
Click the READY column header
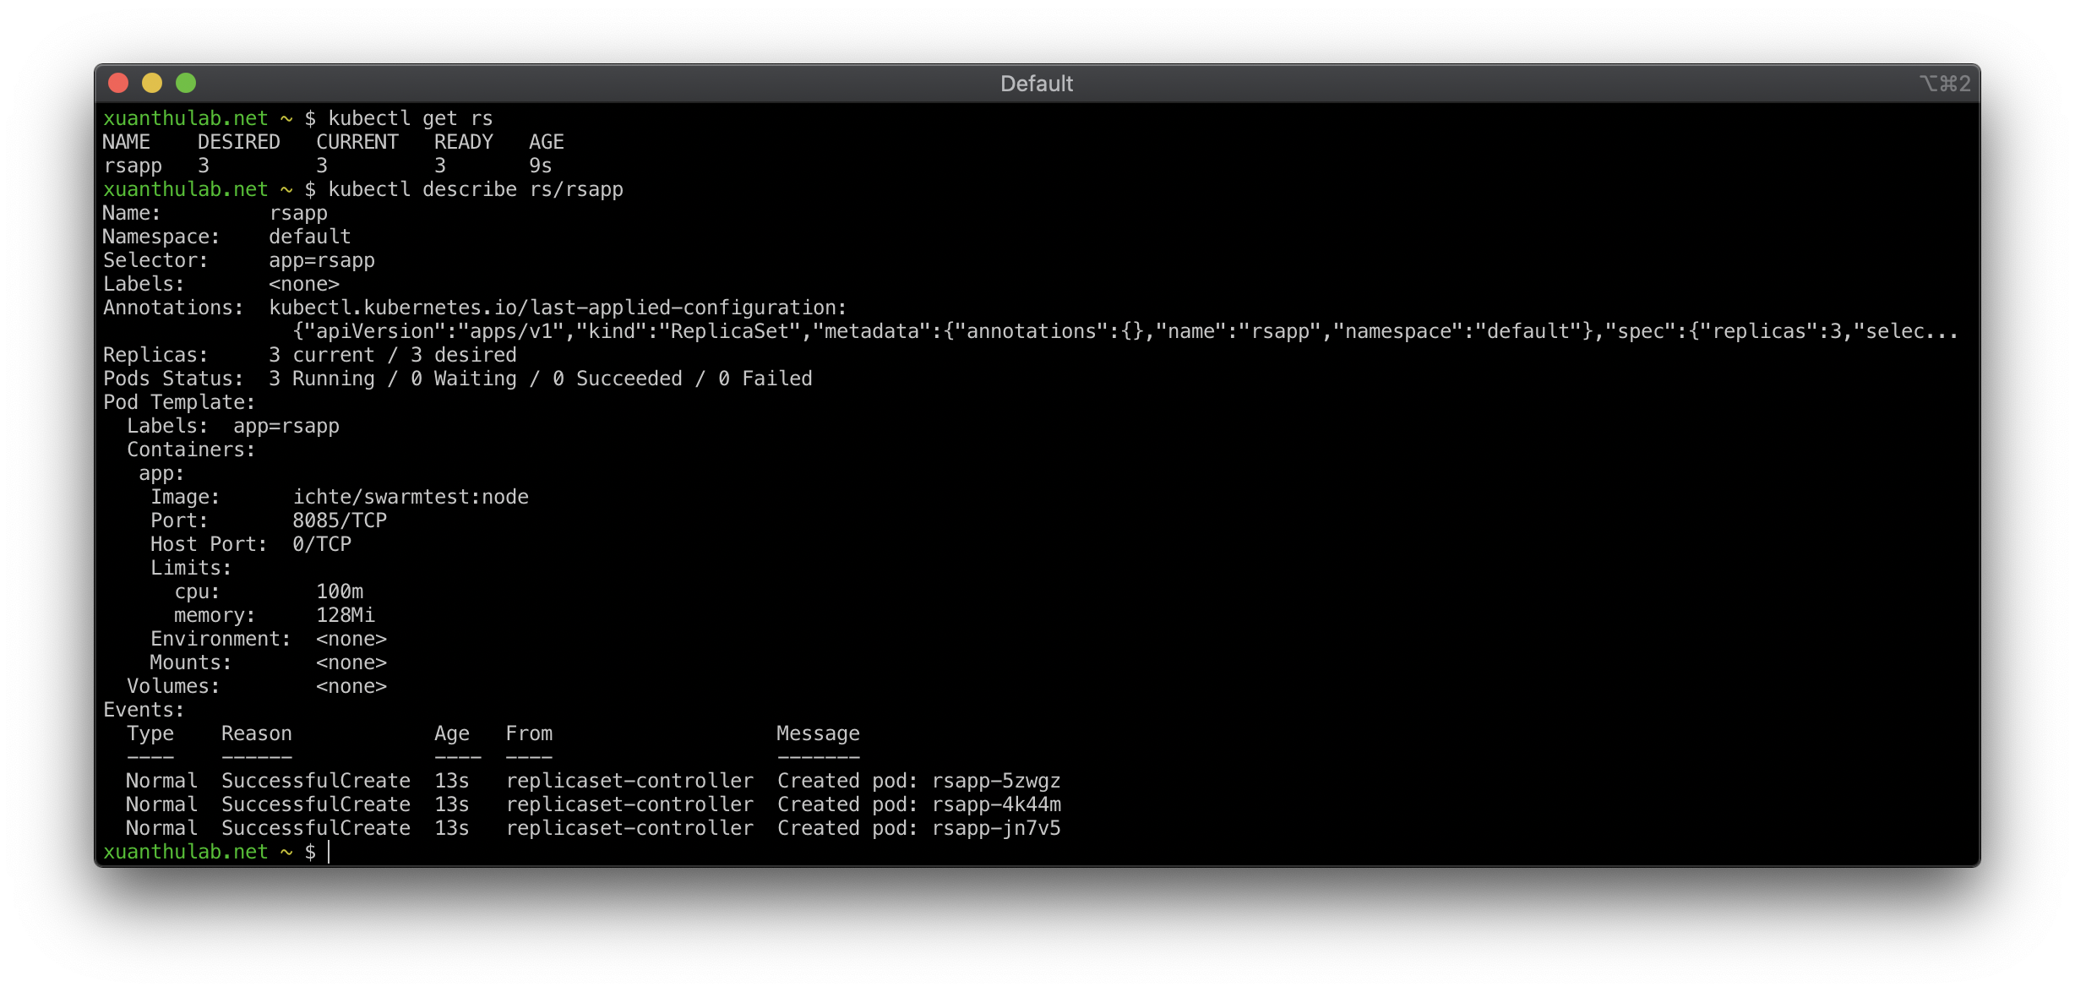[463, 142]
